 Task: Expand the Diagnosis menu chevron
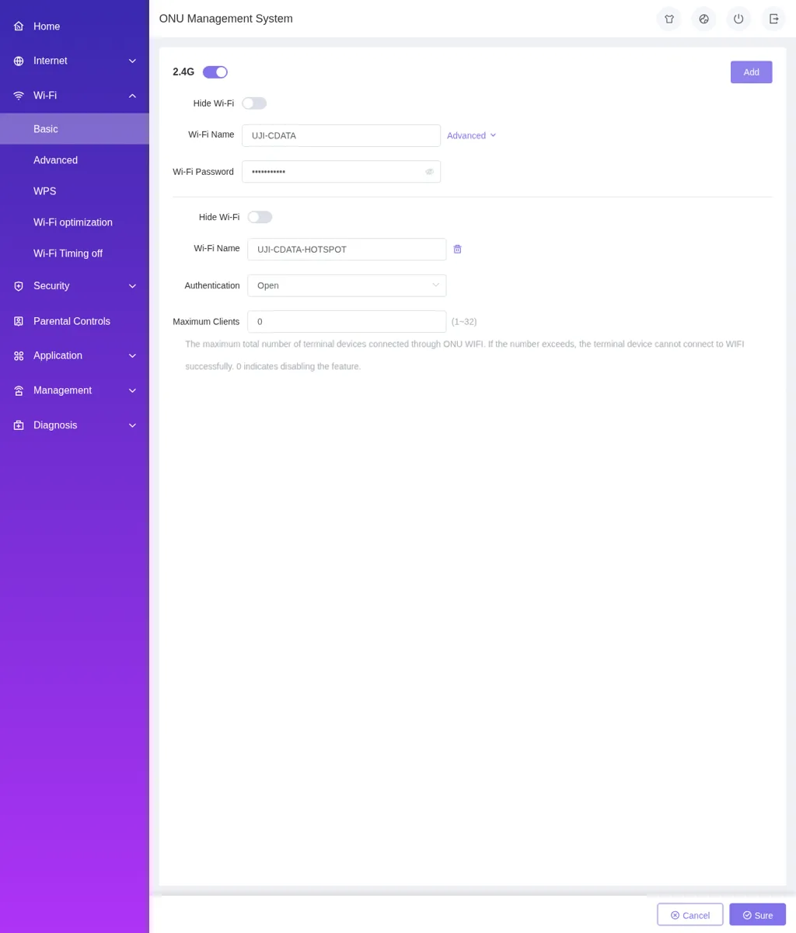pyautogui.click(x=132, y=425)
